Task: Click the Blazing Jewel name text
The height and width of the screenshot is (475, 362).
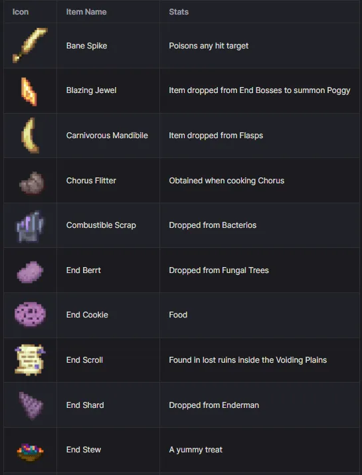Action: (91, 90)
